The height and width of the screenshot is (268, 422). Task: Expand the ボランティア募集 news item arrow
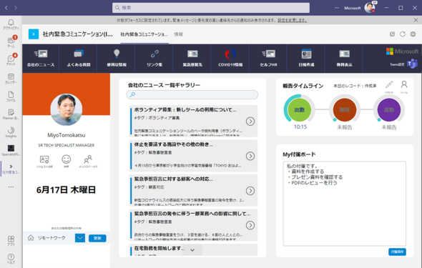click(x=250, y=121)
